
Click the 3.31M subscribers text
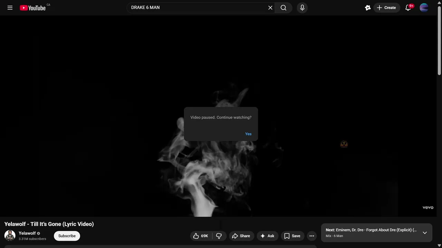coord(32,239)
